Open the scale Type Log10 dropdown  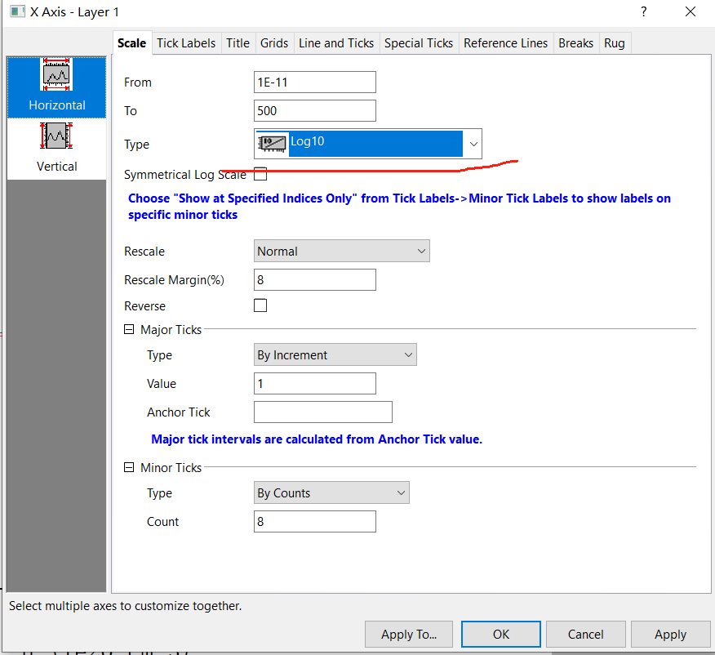pos(367,144)
